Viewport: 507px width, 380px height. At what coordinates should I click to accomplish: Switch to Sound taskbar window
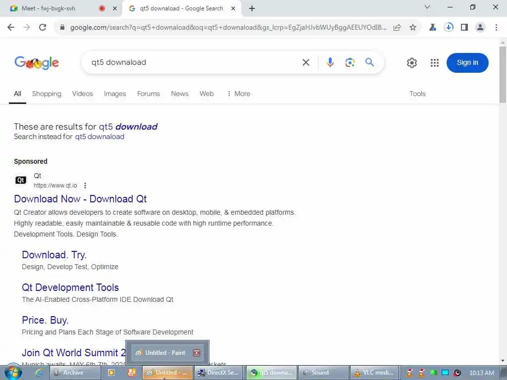coord(323,373)
